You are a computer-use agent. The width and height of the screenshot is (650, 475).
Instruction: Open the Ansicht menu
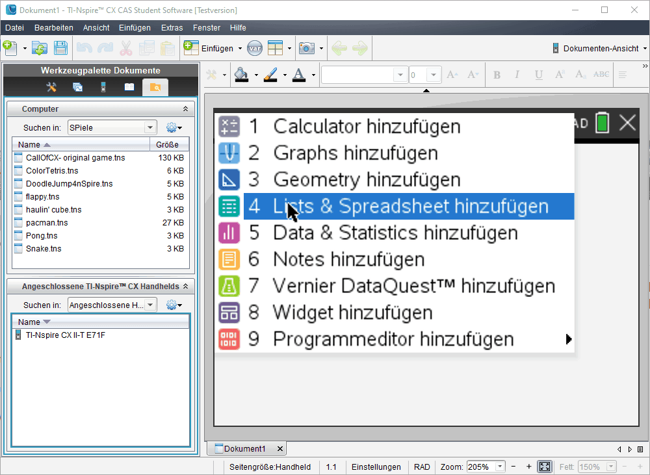pyautogui.click(x=96, y=28)
